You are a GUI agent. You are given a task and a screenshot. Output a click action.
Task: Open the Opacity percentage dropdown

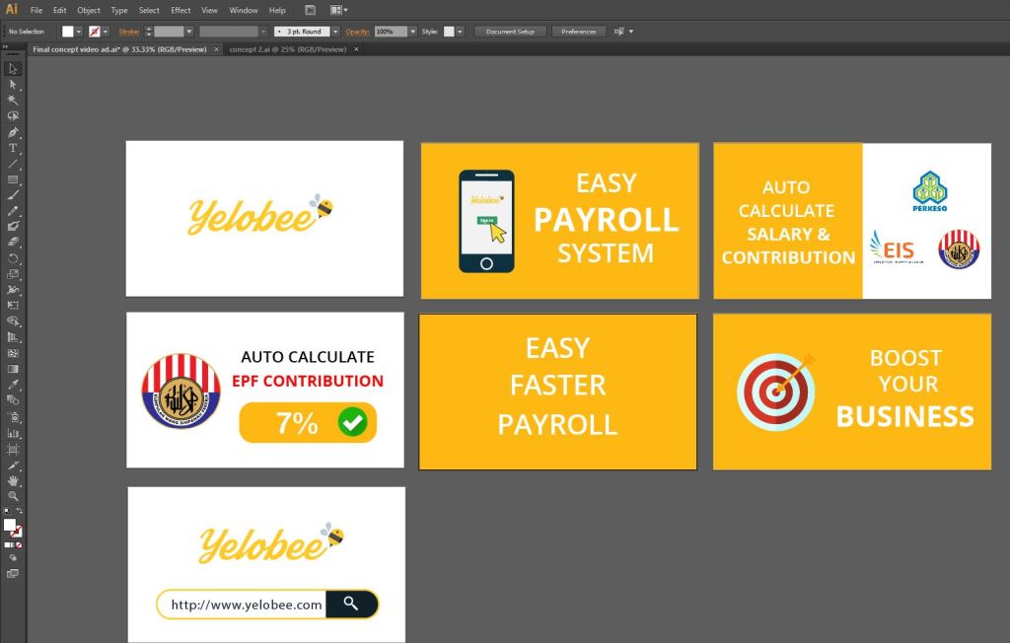click(412, 32)
